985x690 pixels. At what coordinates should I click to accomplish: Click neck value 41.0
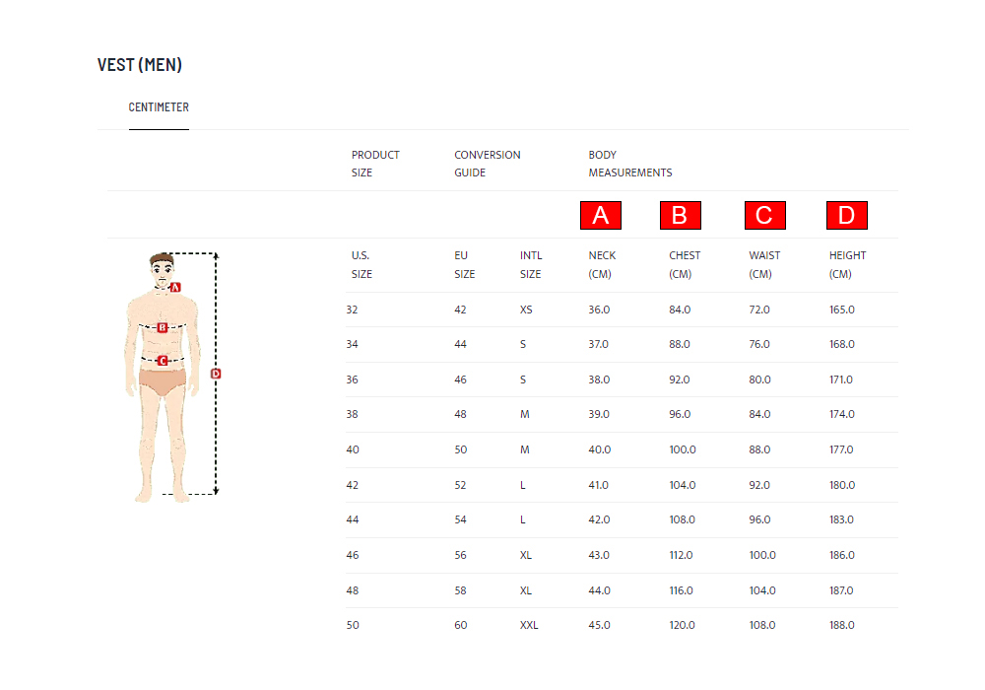point(598,485)
